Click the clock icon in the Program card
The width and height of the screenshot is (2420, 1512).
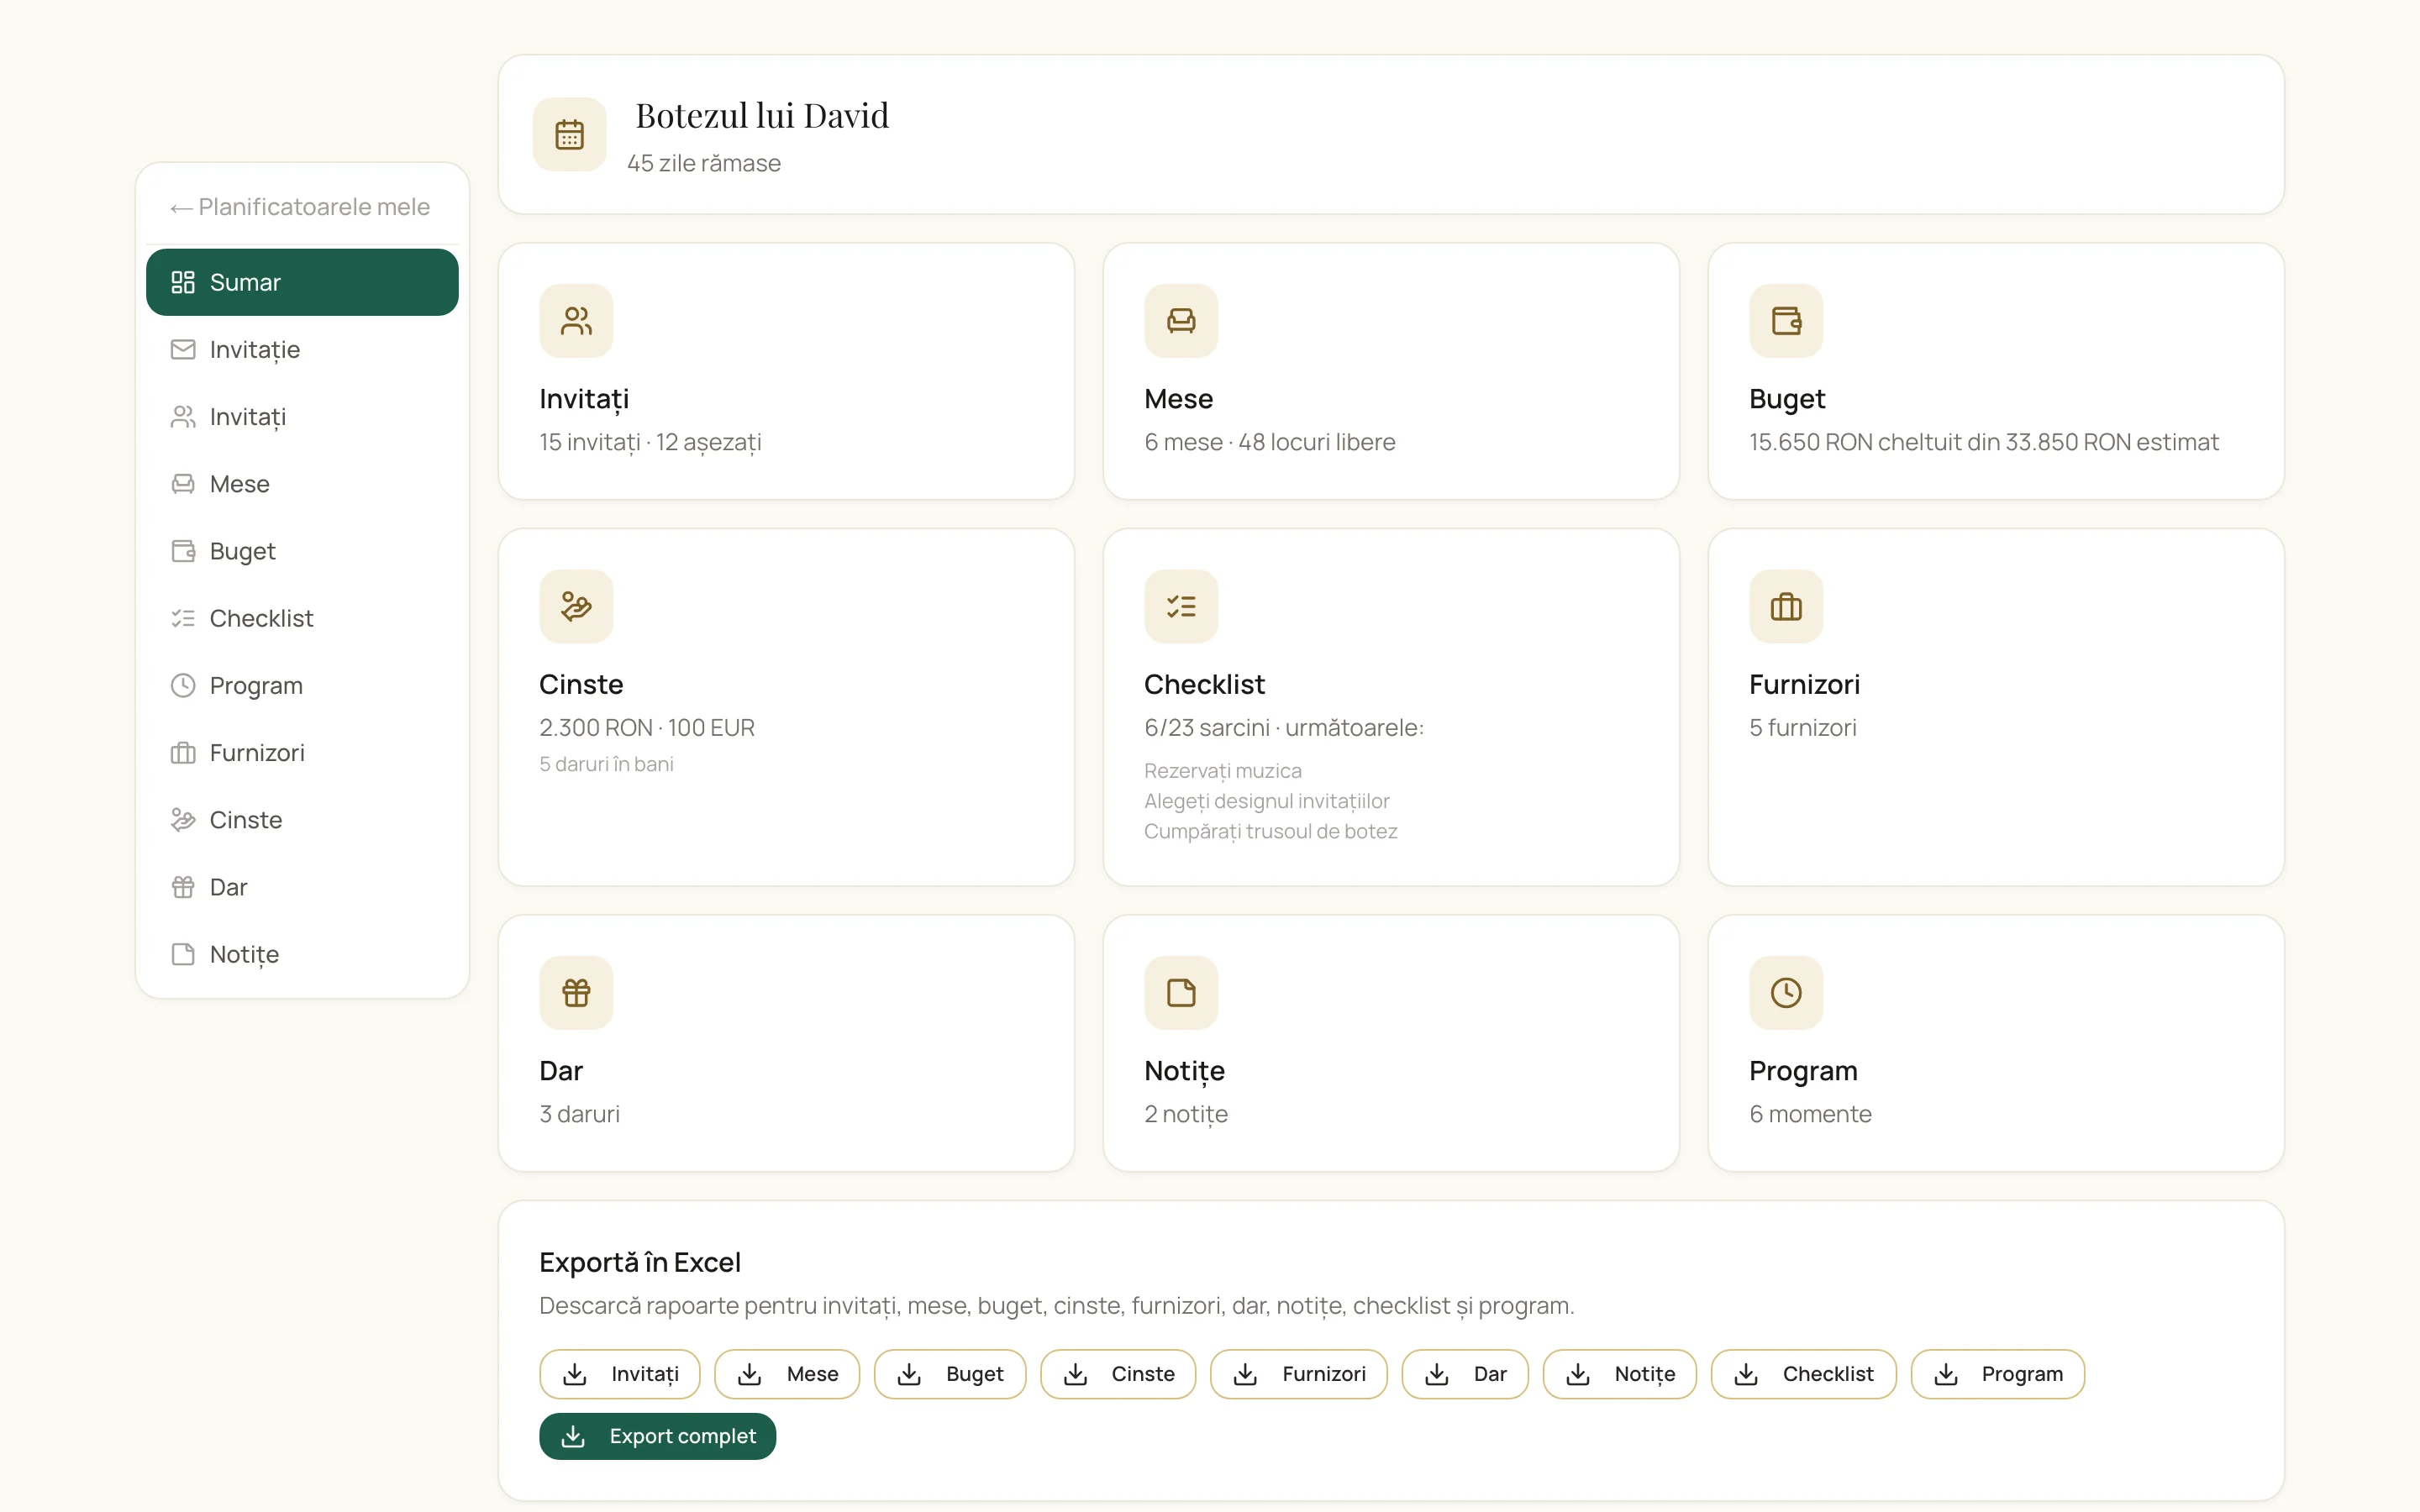click(1786, 992)
